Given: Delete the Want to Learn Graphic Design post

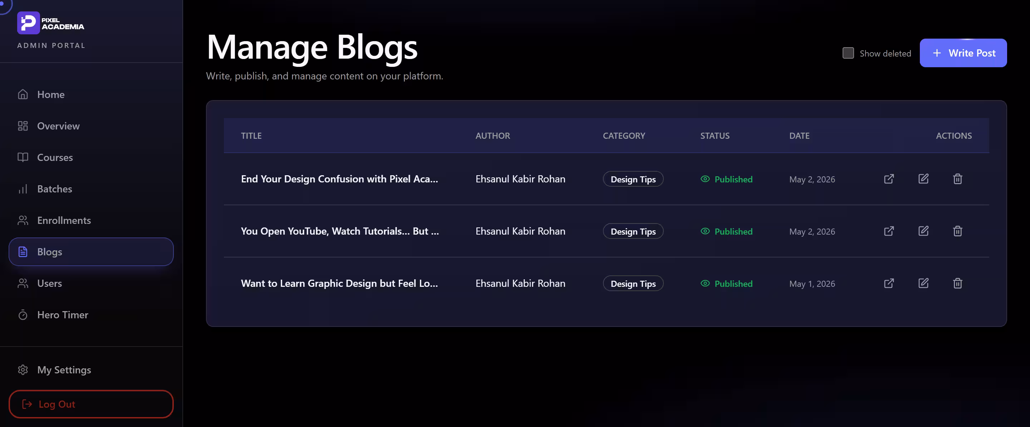Looking at the screenshot, I should pos(957,284).
